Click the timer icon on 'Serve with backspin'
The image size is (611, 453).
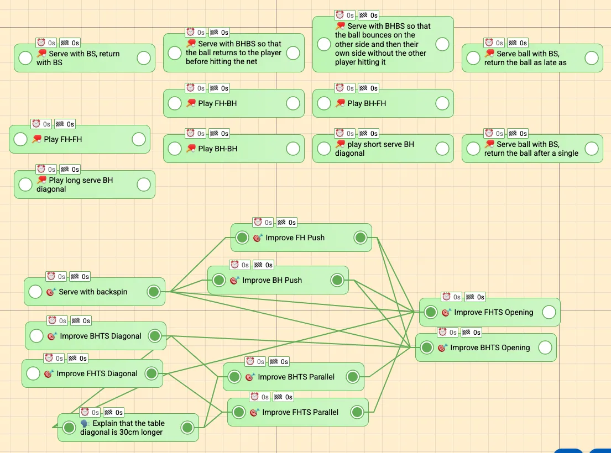point(50,276)
